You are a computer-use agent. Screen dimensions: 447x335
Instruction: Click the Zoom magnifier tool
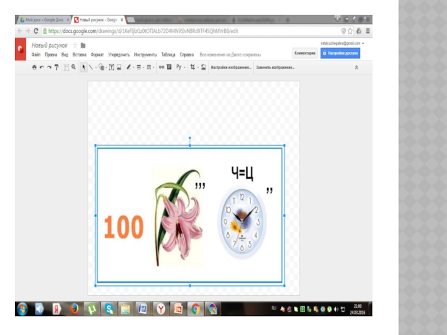point(73,67)
